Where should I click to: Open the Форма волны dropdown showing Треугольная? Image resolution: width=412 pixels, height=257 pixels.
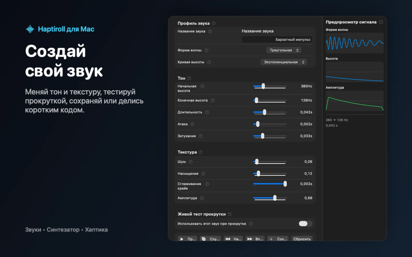(284, 50)
